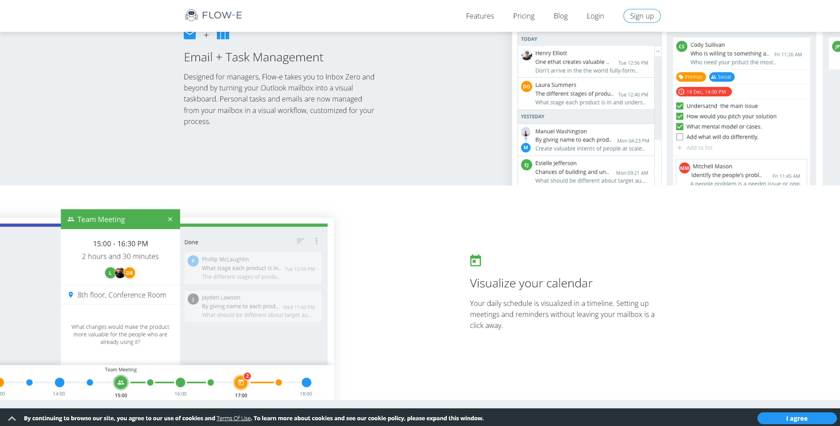Click the Sign up button
This screenshot has width=840, height=426.
(x=642, y=16)
